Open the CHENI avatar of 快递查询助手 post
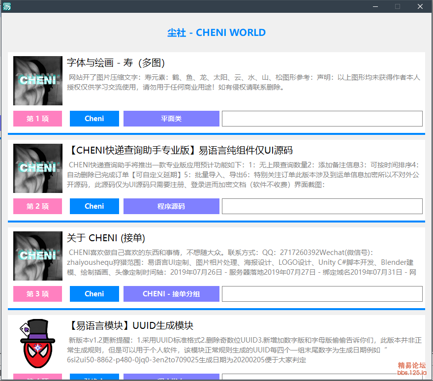Screen dimensions: 433x381 click(x=38, y=168)
